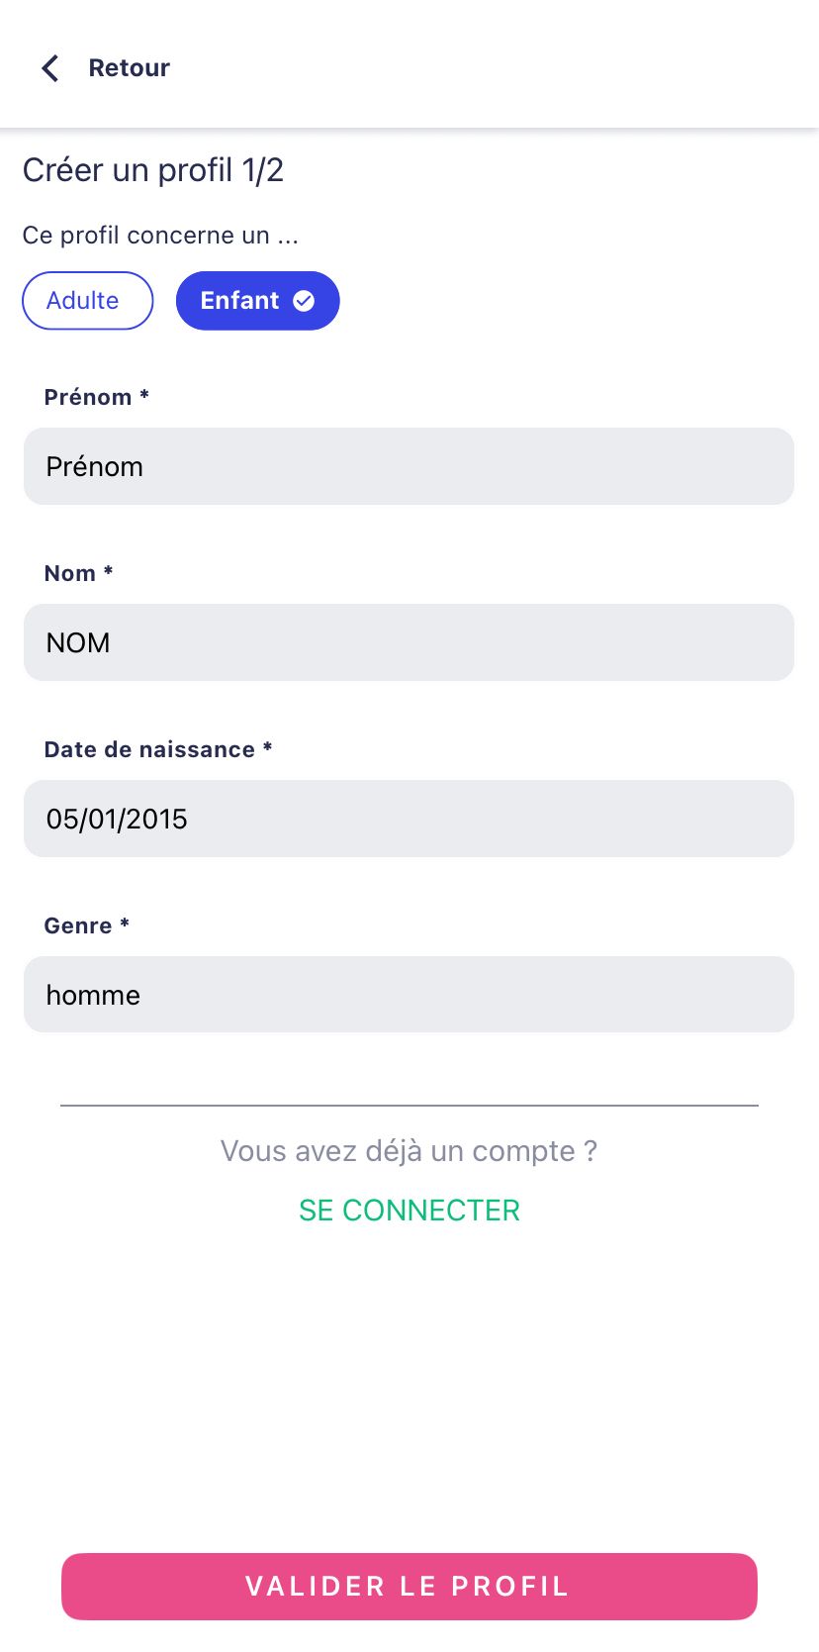Click the Date de naissance * label
Viewport: 819px width, 1652px height.
(158, 749)
